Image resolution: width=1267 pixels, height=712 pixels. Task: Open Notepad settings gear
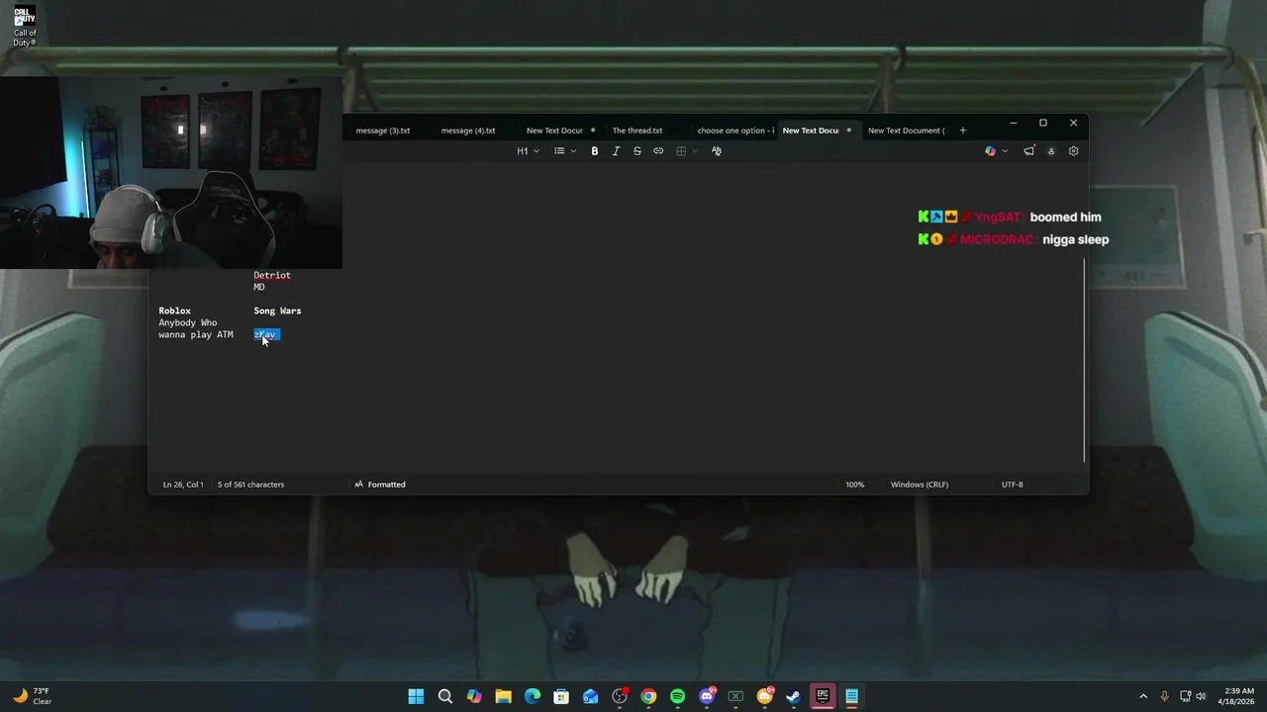point(1073,151)
